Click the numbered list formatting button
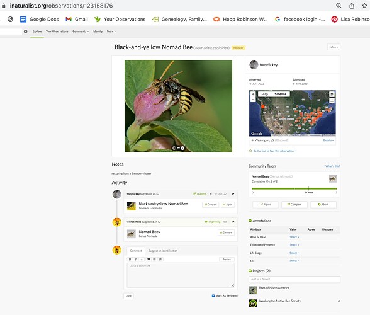 pyautogui.click(x=160, y=259)
